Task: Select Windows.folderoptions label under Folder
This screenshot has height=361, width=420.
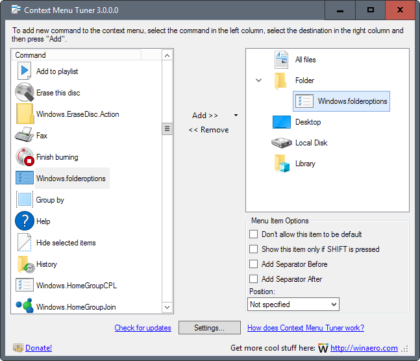Action: pyautogui.click(x=352, y=101)
